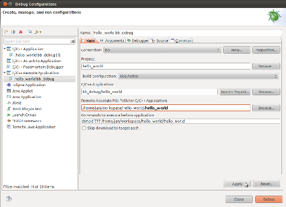286x207 pixels.
Task: Select OSGi Framework configuration type
Action: tap(27, 121)
